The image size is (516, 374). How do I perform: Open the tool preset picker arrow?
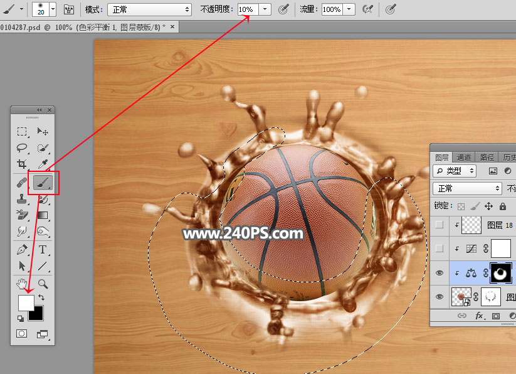click(x=21, y=9)
